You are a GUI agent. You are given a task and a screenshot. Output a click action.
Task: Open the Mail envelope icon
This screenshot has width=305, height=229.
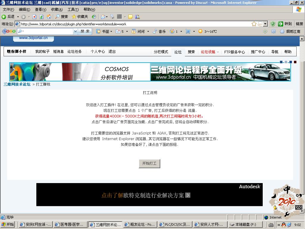(103, 17)
